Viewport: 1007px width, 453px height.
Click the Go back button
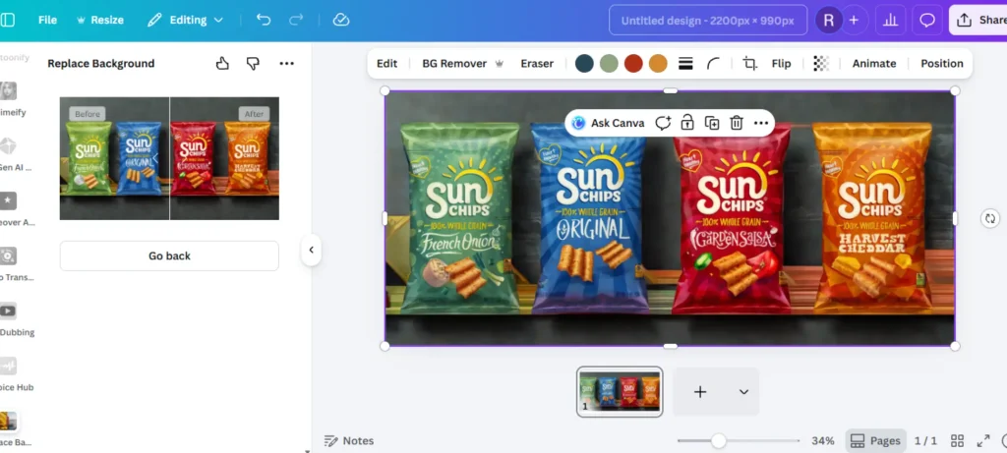[x=169, y=255]
